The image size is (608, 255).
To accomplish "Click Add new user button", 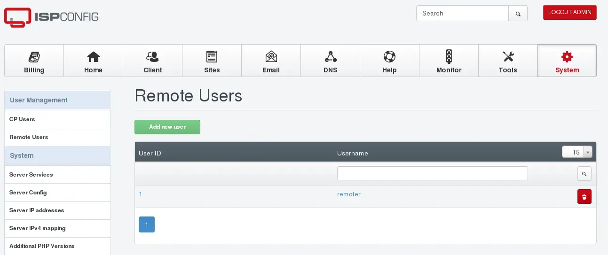I will coord(167,127).
